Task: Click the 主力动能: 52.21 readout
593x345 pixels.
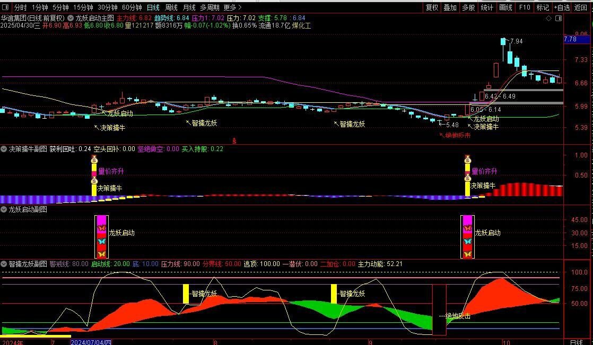Action: [x=380, y=264]
